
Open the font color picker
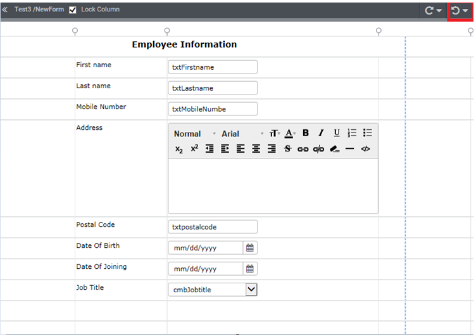[290, 133]
